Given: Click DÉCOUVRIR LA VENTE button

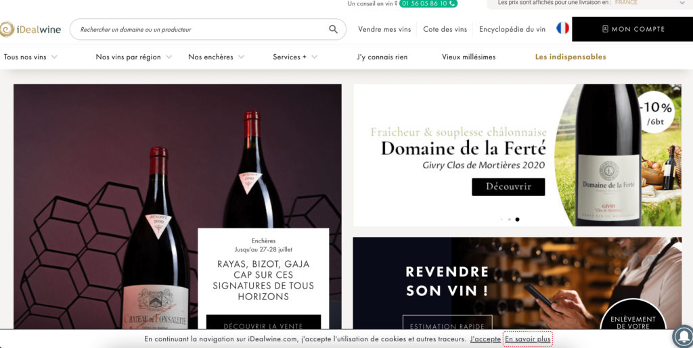Looking at the screenshot, I should 263,323.
